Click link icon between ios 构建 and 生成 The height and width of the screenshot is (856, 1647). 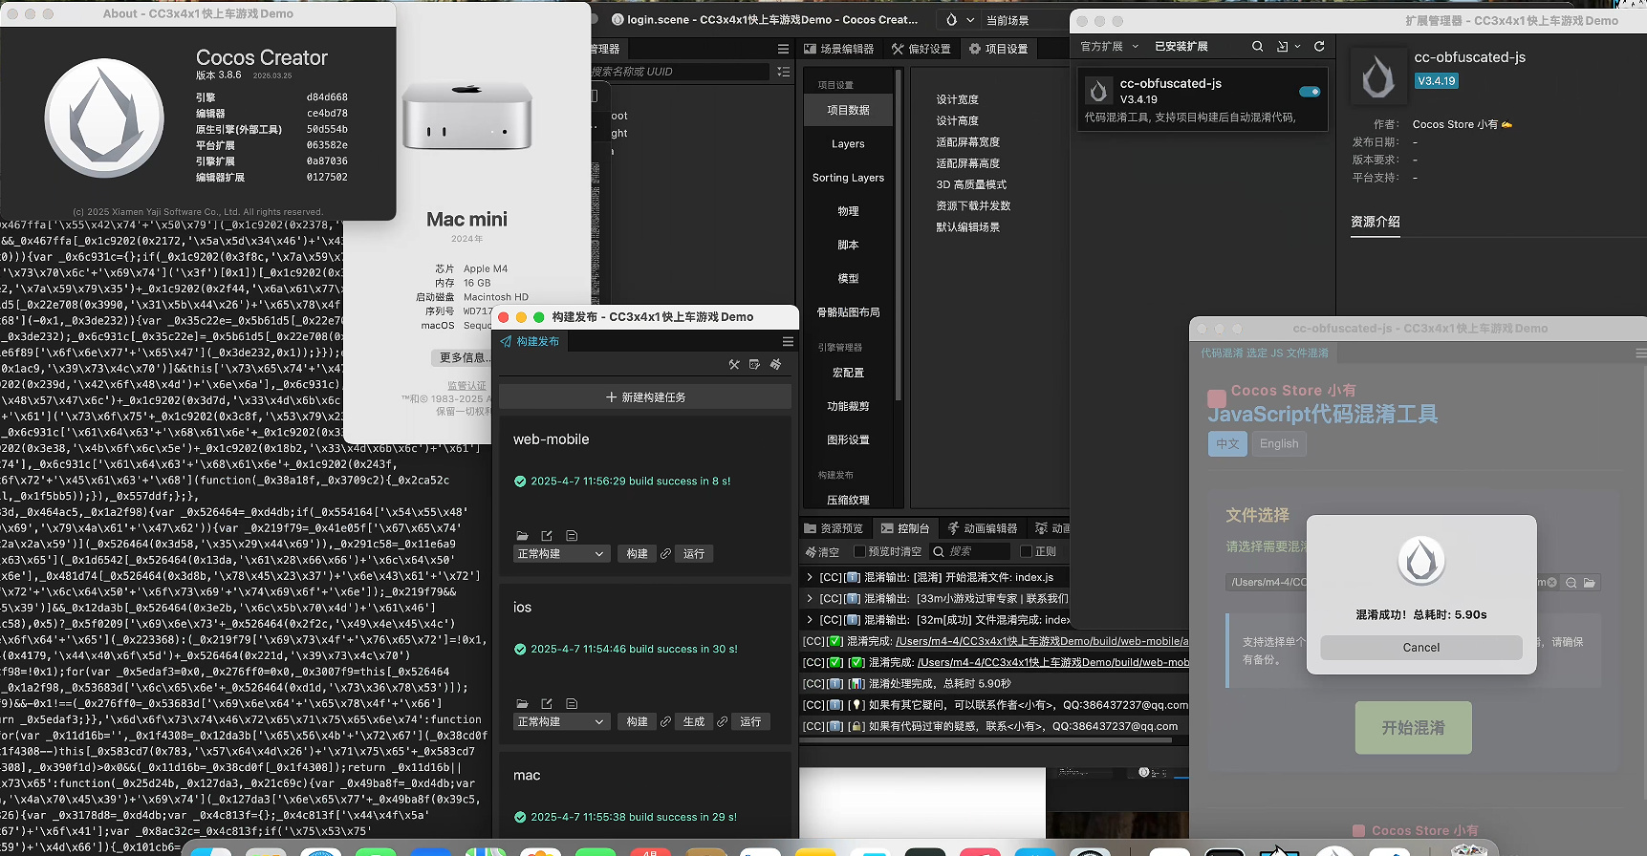pyautogui.click(x=665, y=722)
